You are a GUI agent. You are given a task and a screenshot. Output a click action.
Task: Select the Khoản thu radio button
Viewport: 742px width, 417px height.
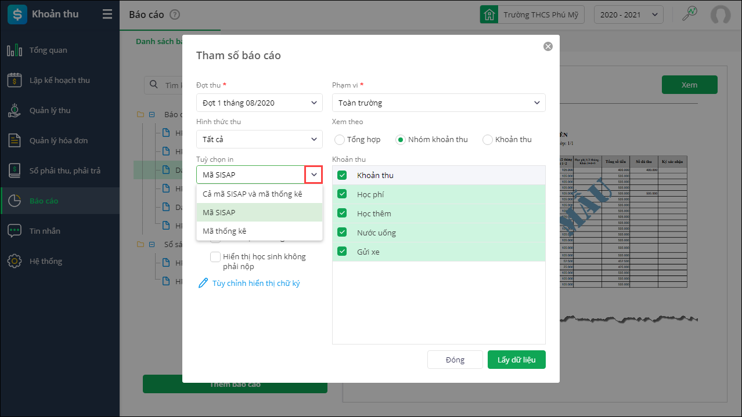(488, 140)
